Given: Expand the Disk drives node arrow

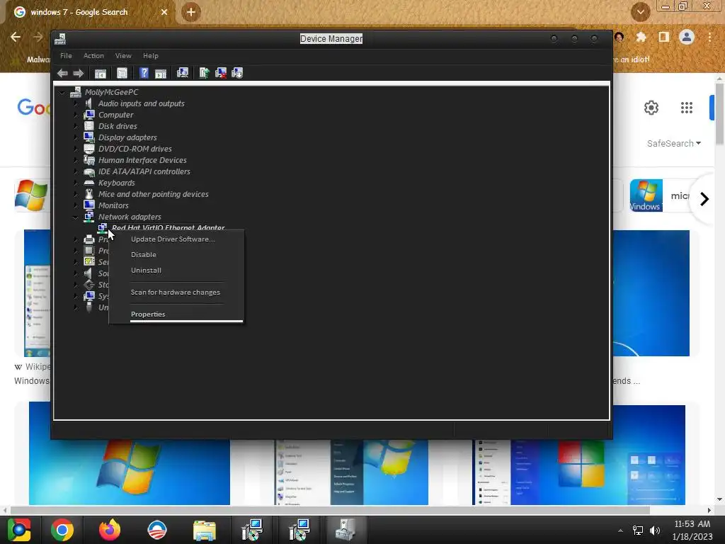Looking at the screenshot, I should pos(76,126).
